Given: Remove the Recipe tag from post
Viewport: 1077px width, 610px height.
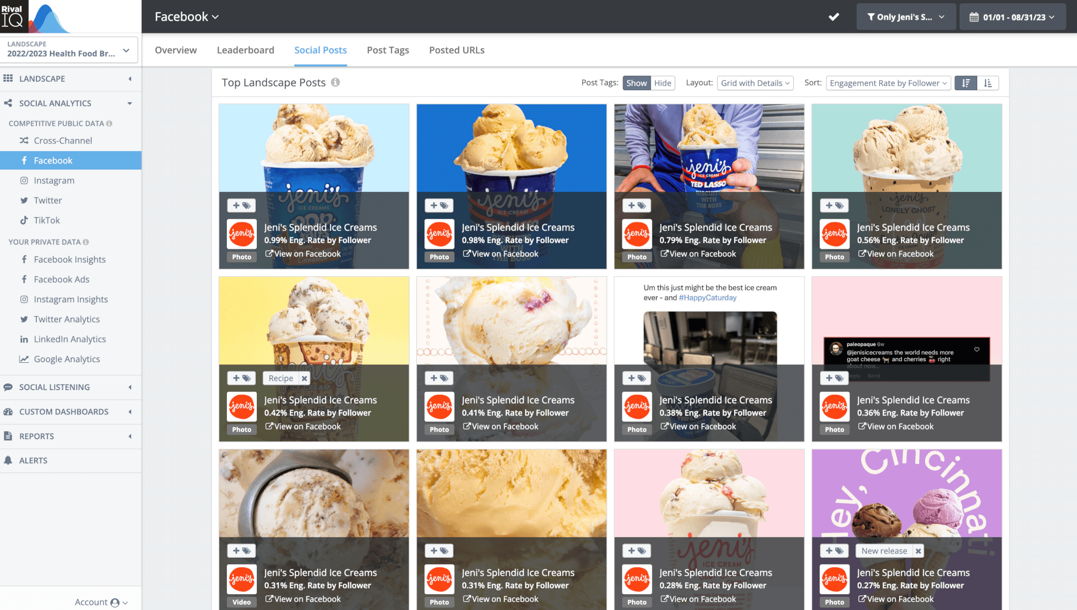Looking at the screenshot, I should coord(304,378).
